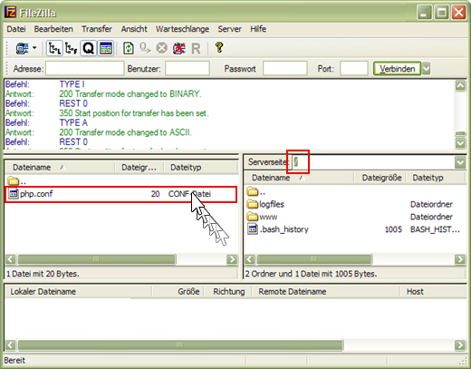Click Richtung queue column header
This screenshot has height=369, width=471.
(x=229, y=292)
